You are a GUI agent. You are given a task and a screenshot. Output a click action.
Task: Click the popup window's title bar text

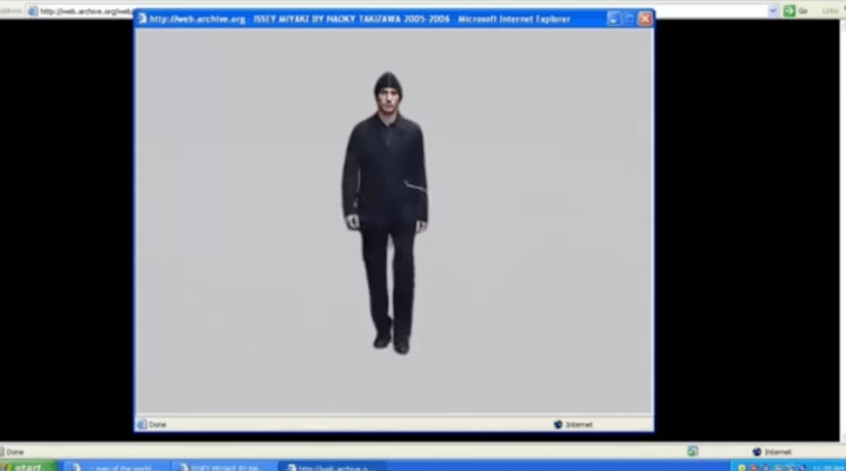(358, 19)
